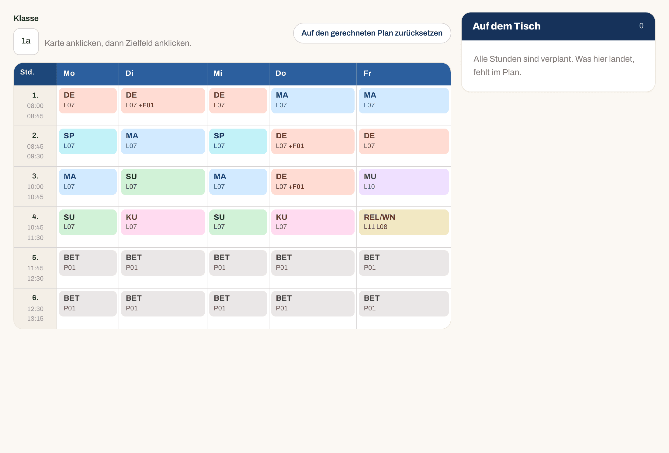Select the MU L10 card on Friday
This screenshot has width=669, height=453.
tap(404, 182)
